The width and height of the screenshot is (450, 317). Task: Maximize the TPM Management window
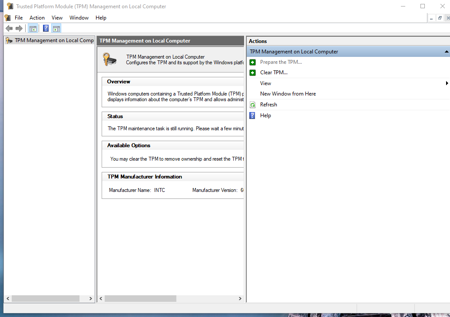423,6
